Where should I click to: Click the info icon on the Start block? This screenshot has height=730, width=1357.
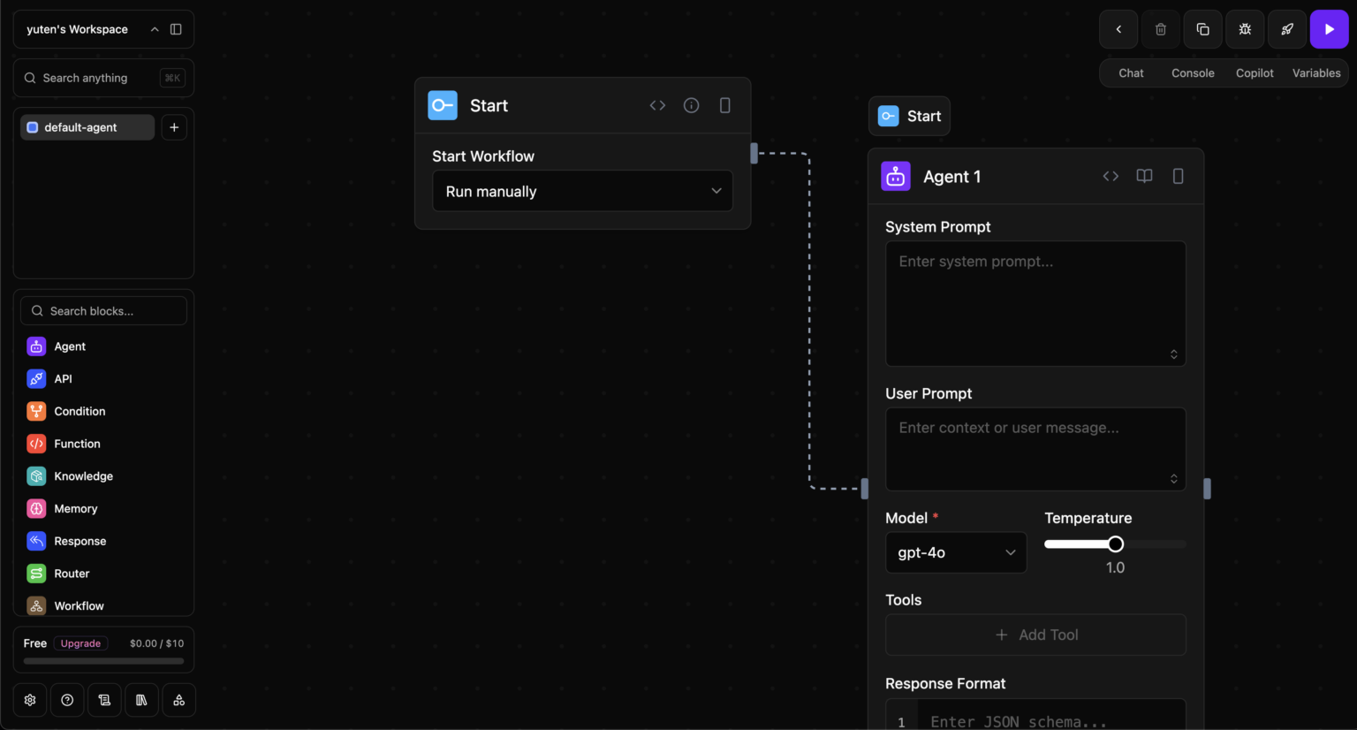pyautogui.click(x=691, y=105)
